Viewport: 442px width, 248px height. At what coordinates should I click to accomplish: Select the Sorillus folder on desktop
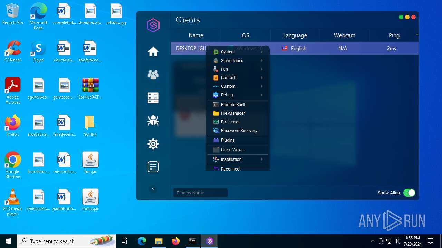(x=90, y=126)
